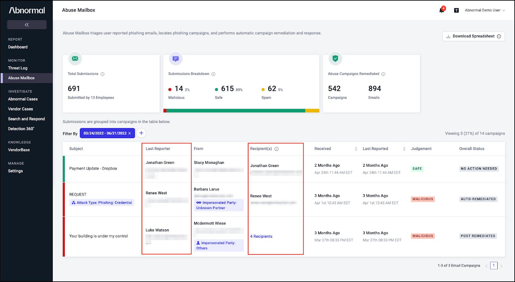Click the info icon beside Recipient(s)
Viewport: 515px width, 282px height.
(x=276, y=149)
